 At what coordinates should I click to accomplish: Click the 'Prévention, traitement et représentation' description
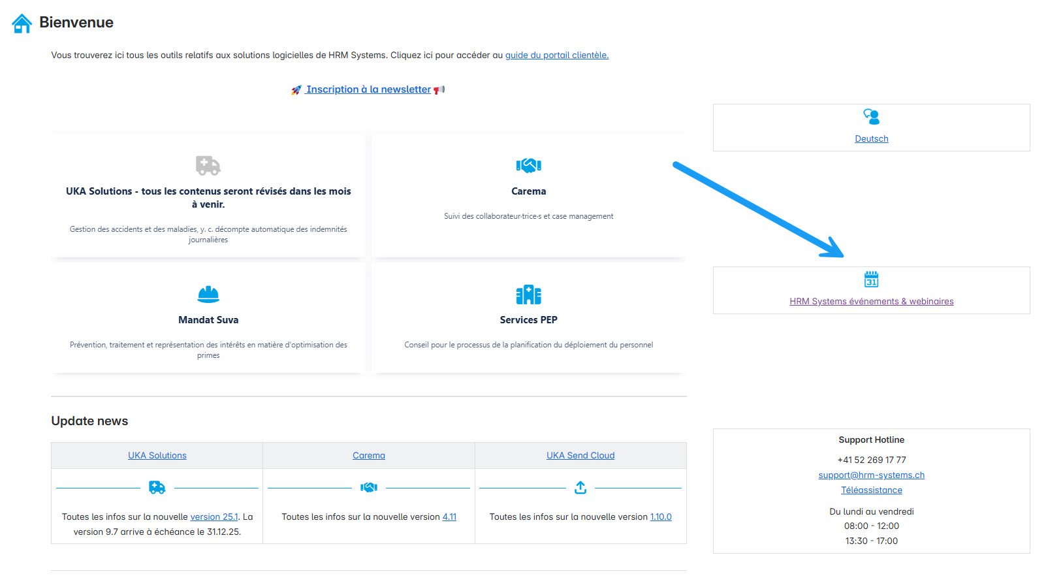(208, 350)
